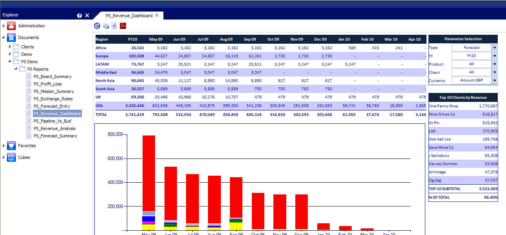Open the PS_Forecast_Summary report
The width and height of the screenshot is (506, 235).
click(x=55, y=136)
